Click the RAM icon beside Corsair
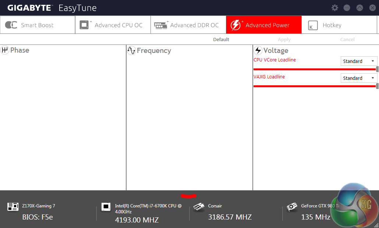This screenshot has width=379, height=228. click(199, 207)
